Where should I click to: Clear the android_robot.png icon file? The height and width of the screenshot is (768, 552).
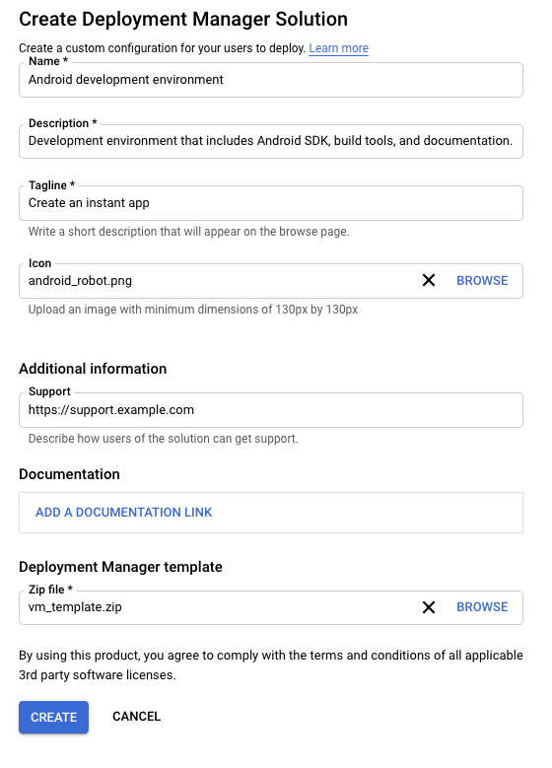pos(429,280)
